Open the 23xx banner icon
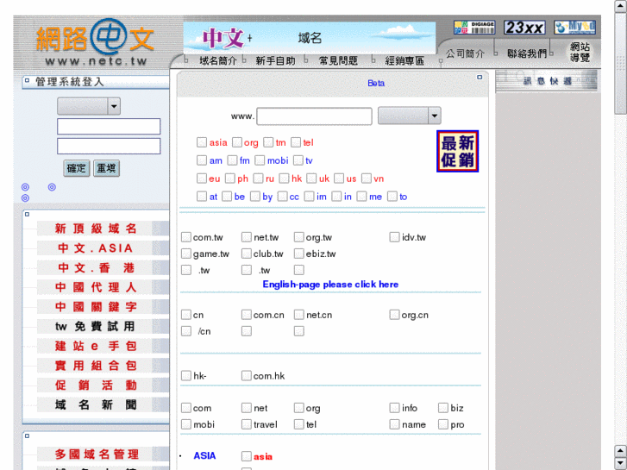Screen dimensions: 627x470 524,28
